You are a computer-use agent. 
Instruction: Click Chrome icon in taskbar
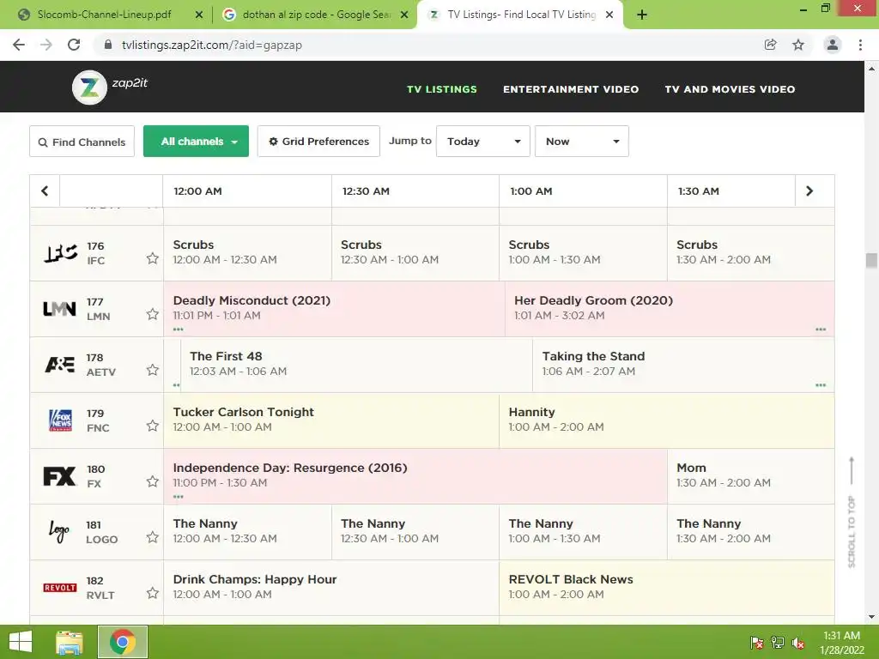click(x=123, y=642)
